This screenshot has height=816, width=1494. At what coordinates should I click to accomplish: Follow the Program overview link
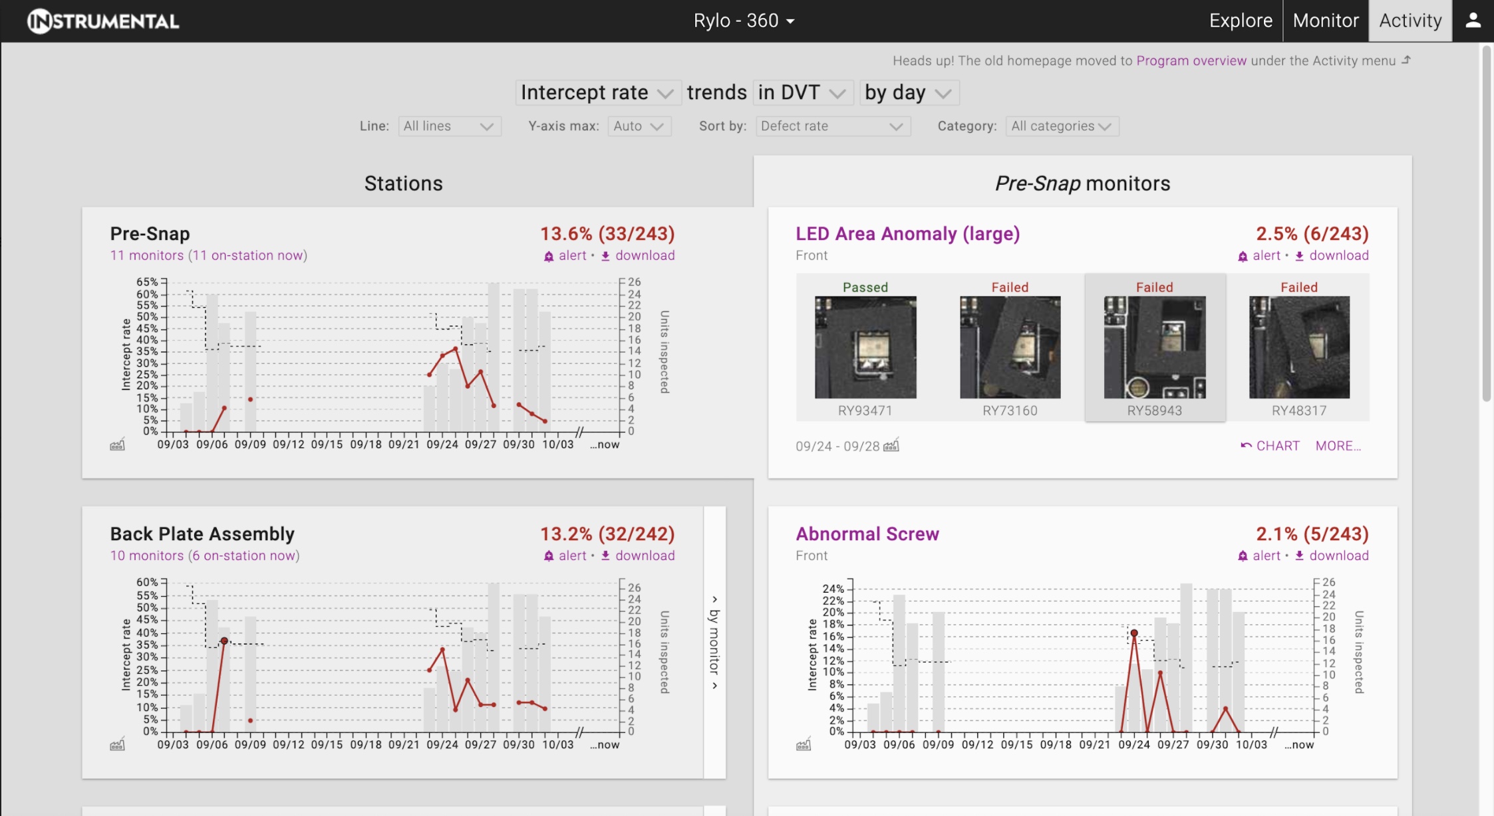(1191, 60)
